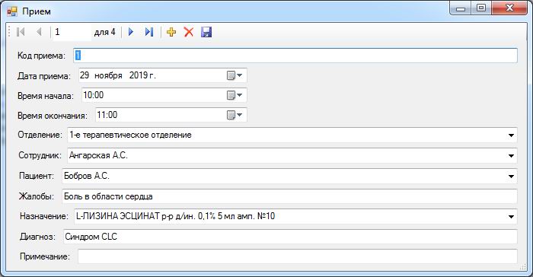This screenshot has height=277, width=533.
Task: Click the Прием window title icon
Action: [x=12, y=11]
